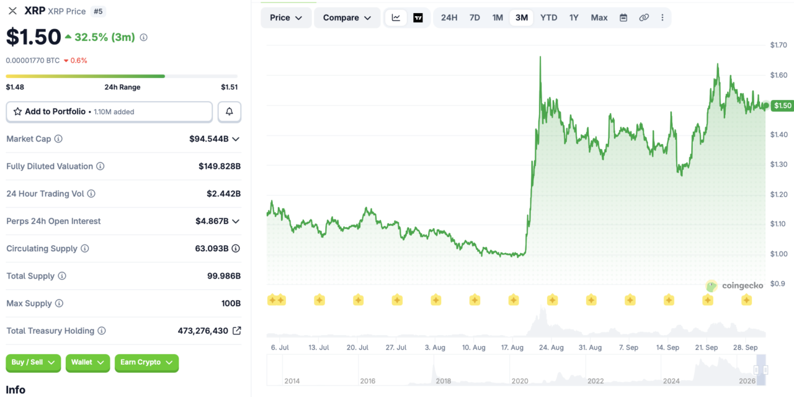
Task: Click Add to Portfolio button
Action: click(x=109, y=112)
